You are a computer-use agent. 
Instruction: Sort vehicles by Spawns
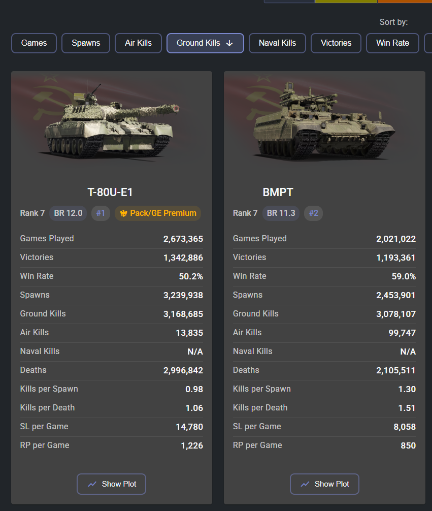click(x=86, y=43)
